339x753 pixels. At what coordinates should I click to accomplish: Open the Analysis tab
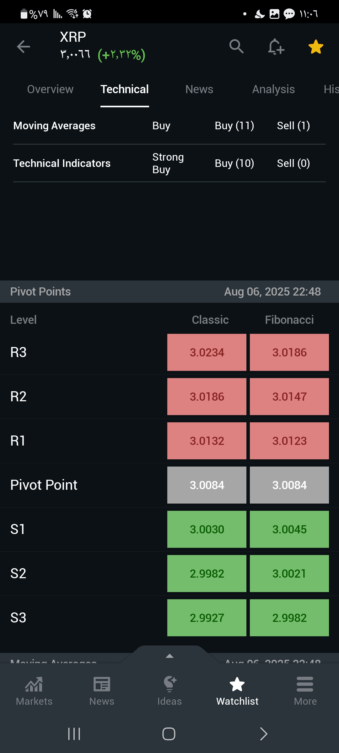point(273,89)
